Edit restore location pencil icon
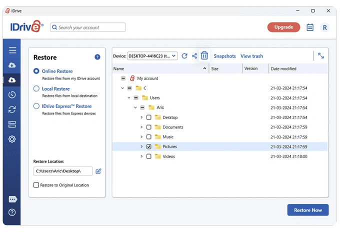Image resolution: width=342 pixels, height=233 pixels. coord(98,171)
